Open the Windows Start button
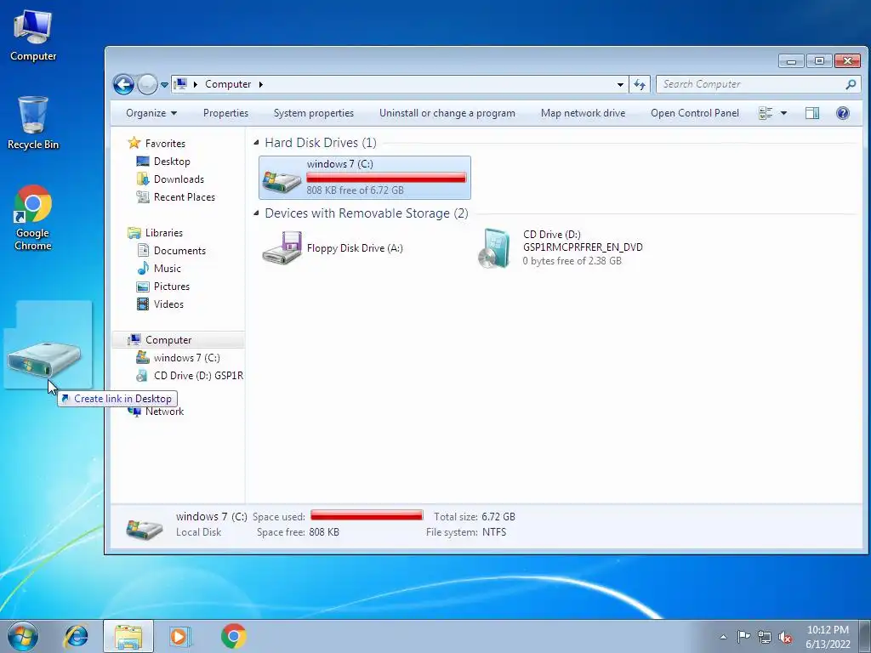This screenshot has width=871, height=653. point(23,636)
